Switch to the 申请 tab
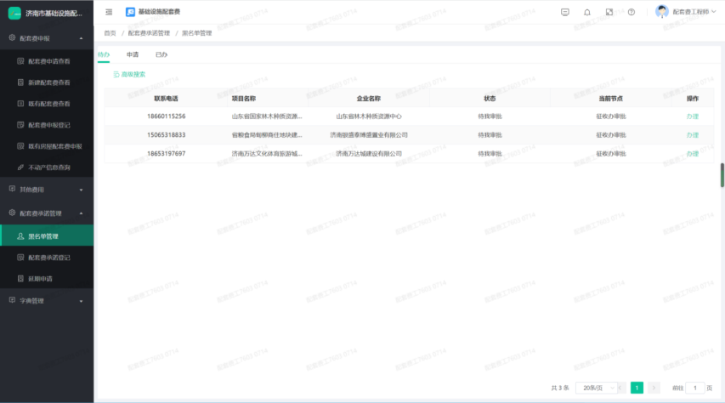The width and height of the screenshot is (725, 403). coord(133,54)
